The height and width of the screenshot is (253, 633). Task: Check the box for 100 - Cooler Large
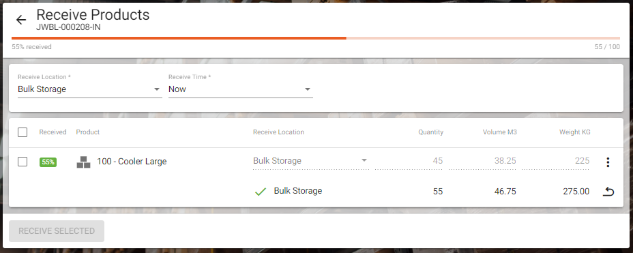click(23, 162)
